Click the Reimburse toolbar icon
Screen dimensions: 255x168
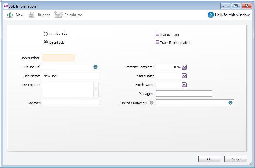tap(59, 15)
